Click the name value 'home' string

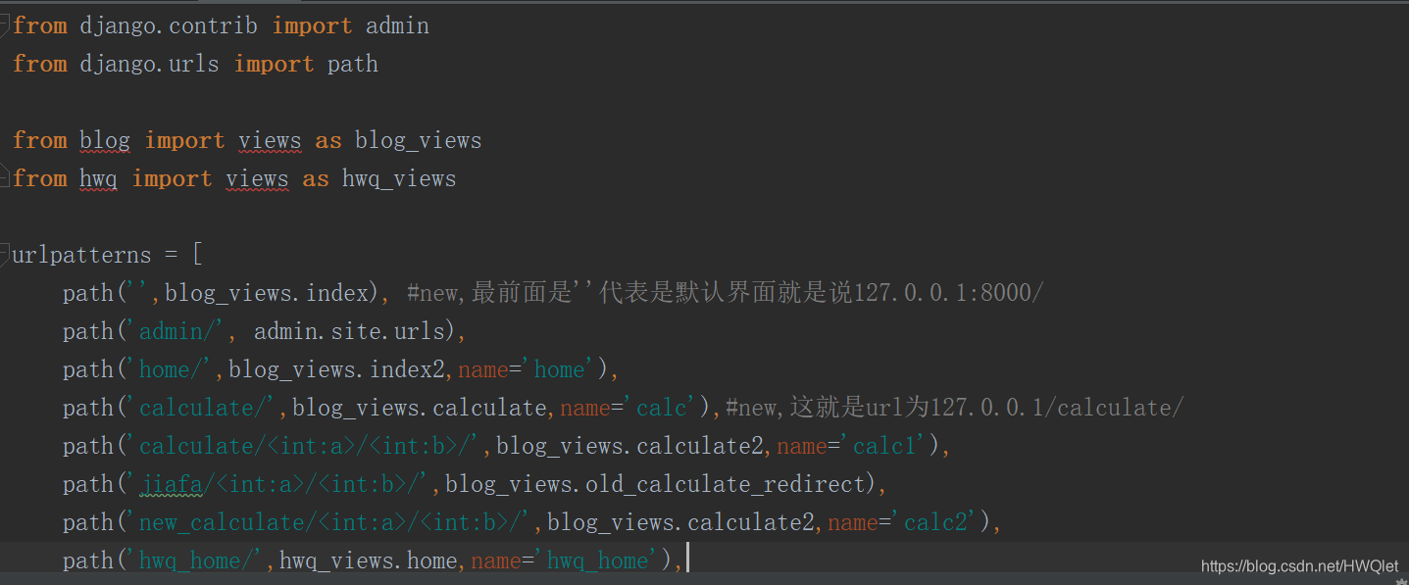pyautogui.click(x=559, y=369)
